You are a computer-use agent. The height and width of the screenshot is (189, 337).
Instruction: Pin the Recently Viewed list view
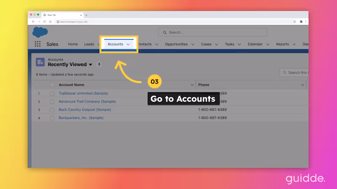click(x=99, y=65)
